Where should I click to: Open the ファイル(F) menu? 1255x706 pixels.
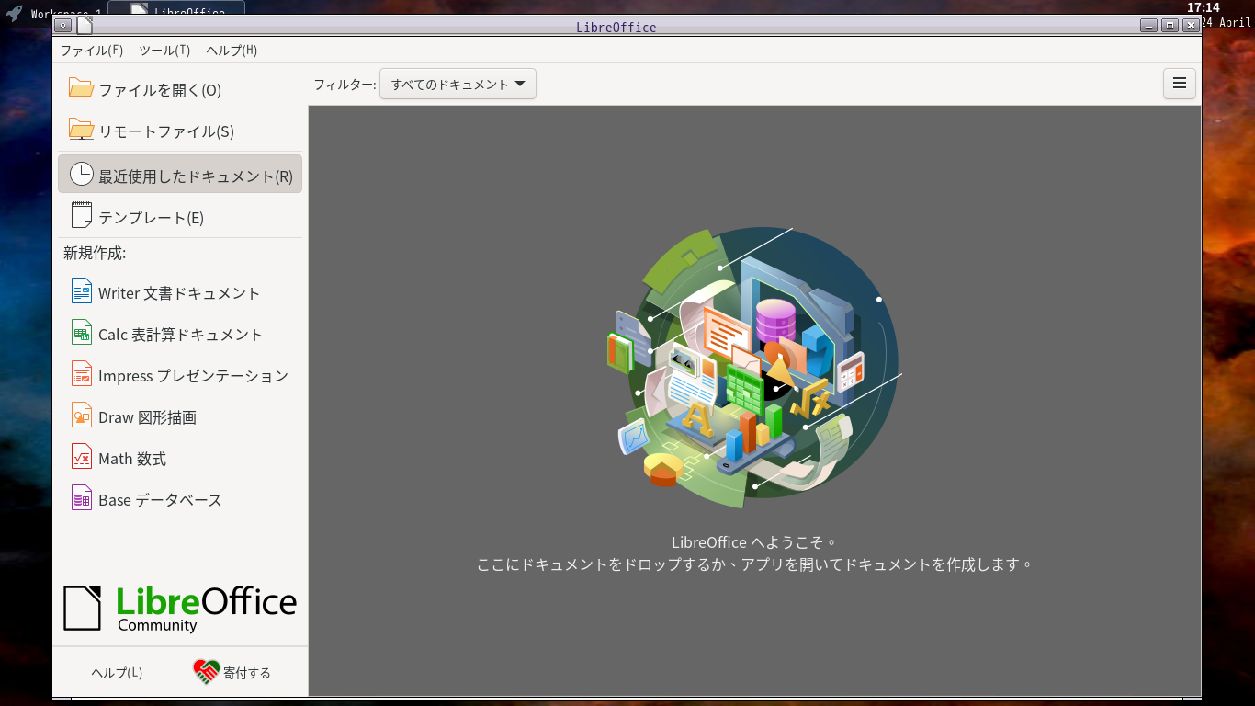click(x=91, y=51)
